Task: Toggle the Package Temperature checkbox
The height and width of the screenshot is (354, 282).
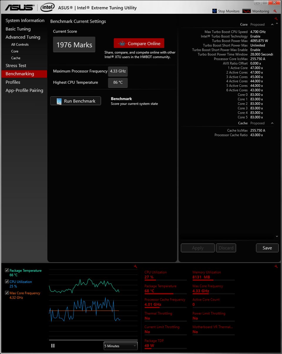Action: (x=7, y=270)
